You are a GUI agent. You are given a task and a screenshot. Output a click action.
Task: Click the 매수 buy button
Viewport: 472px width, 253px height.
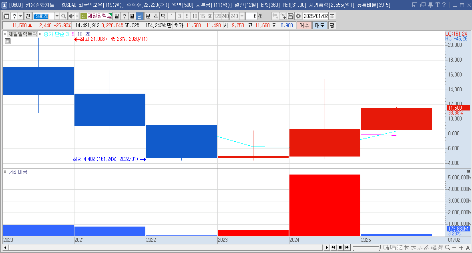[x=304, y=26]
